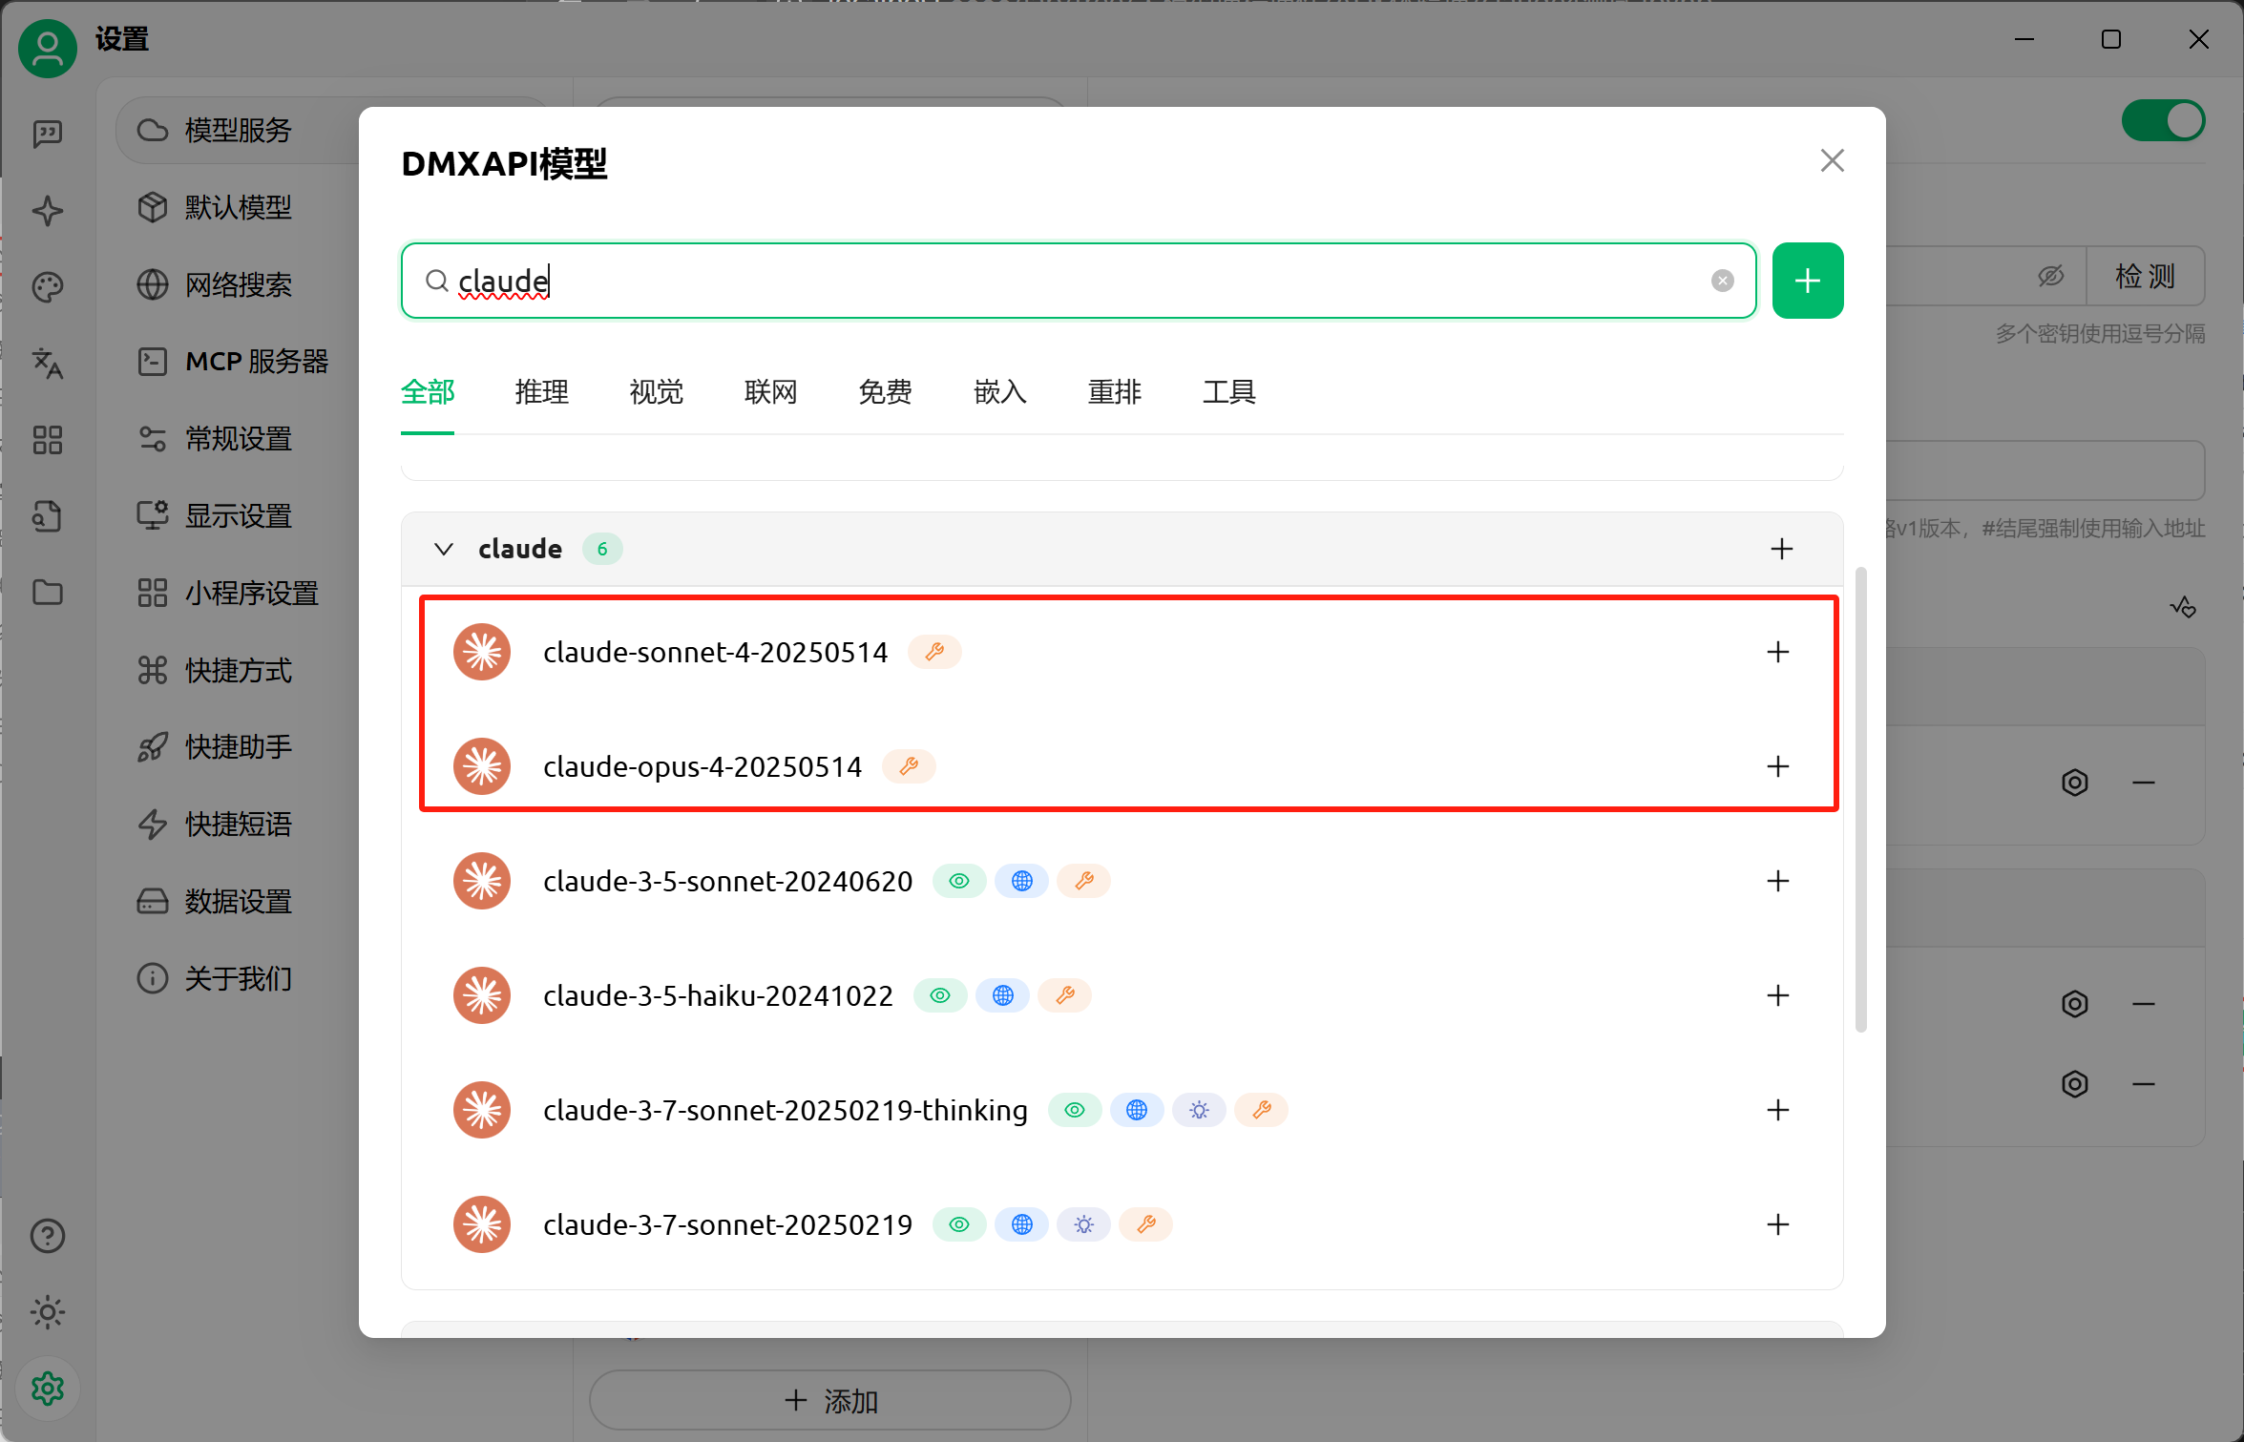Add claude-sonnet-4-20250514 model
The height and width of the screenshot is (1442, 2244).
pyautogui.click(x=1777, y=652)
